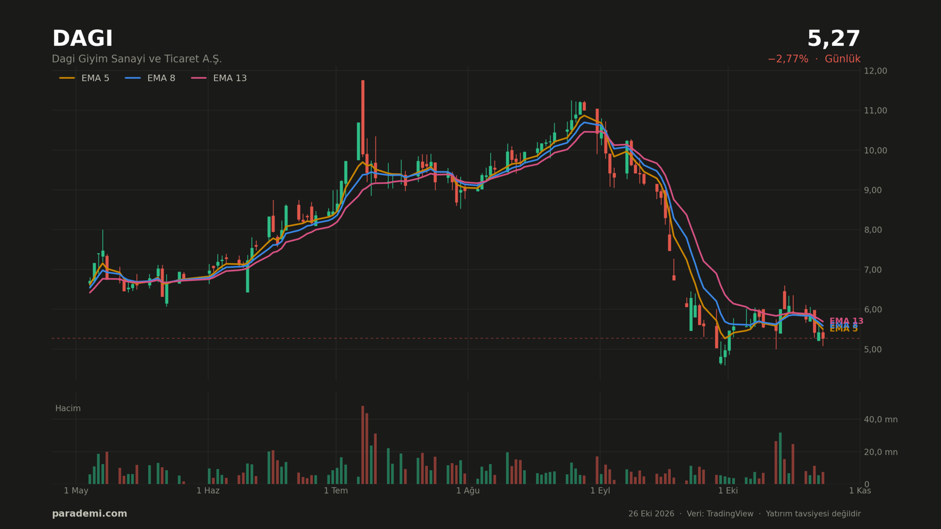Viewport: 941px width, 529px height.
Task: Click the last price value 5,27
Action: [x=833, y=39]
